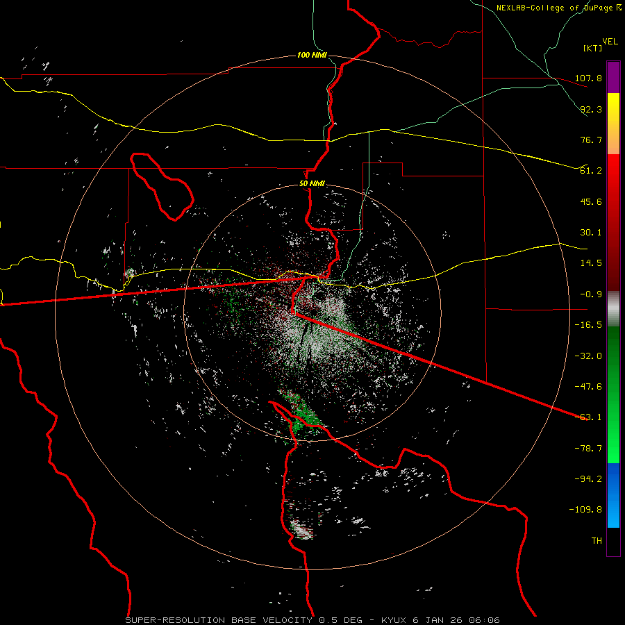625x625 pixels.
Task: Select the 45.6 velocity scale value
Action: coord(591,201)
